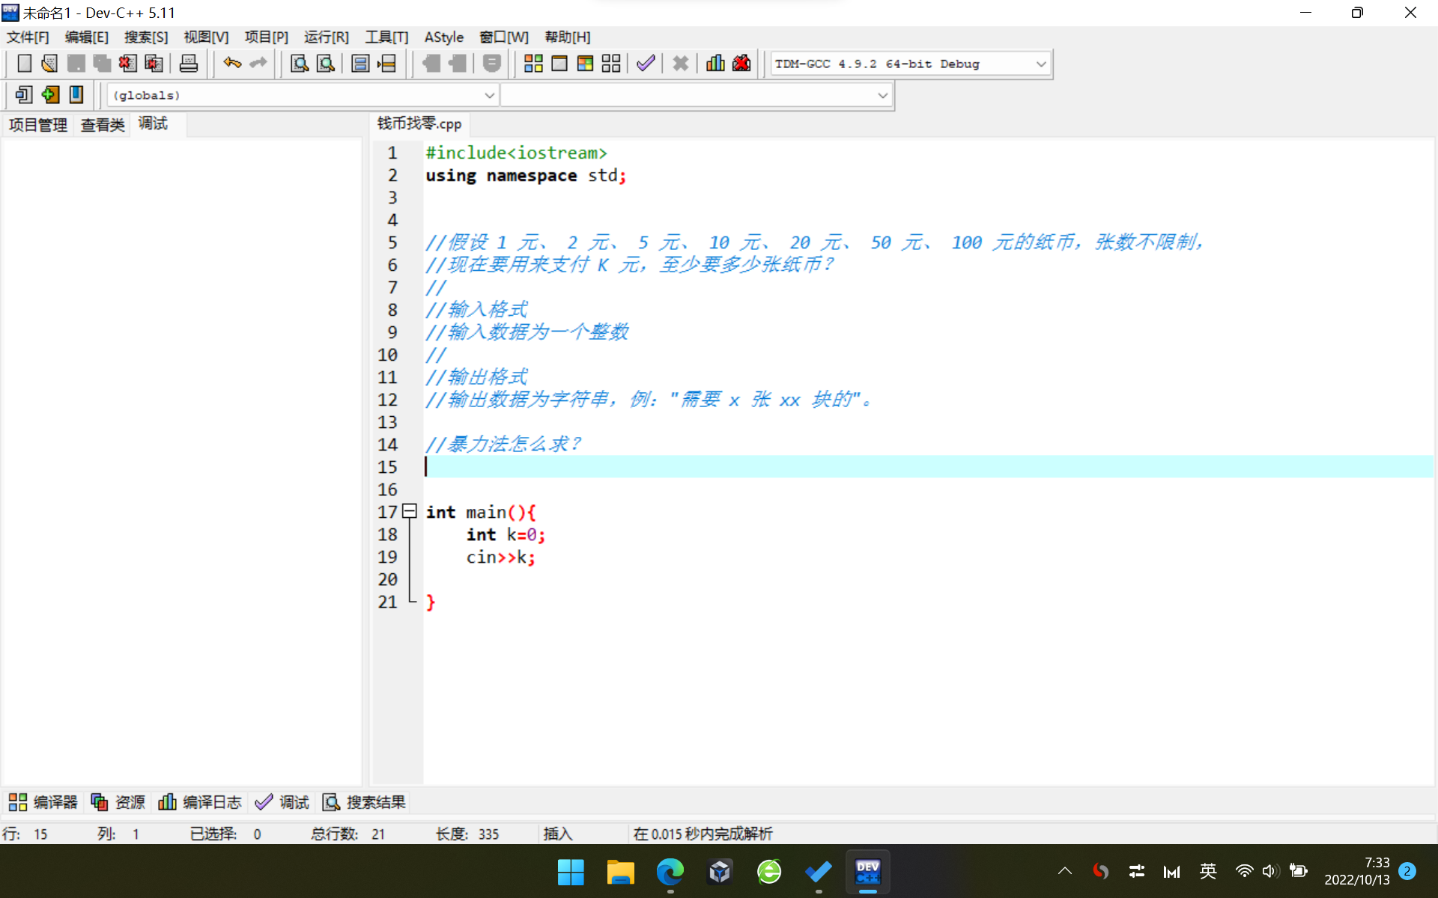Click the Undo arrow icon
Viewport: 1438px width, 898px height.
[x=232, y=64]
